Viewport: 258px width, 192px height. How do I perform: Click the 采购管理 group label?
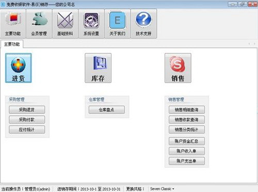point(17,99)
